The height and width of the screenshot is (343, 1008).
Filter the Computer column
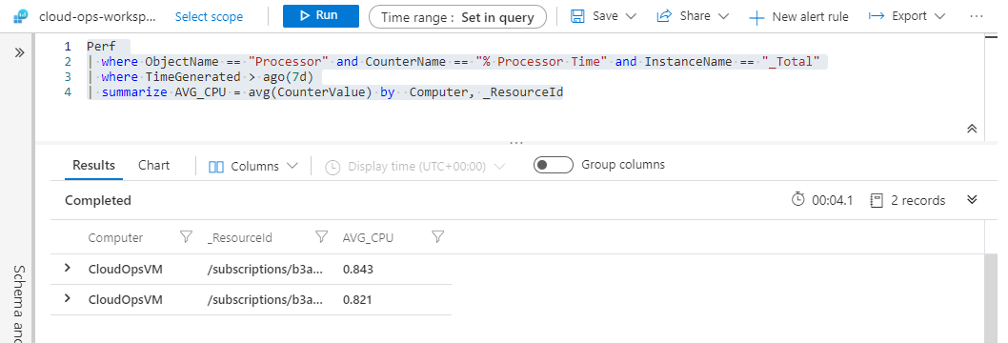pyautogui.click(x=186, y=237)
